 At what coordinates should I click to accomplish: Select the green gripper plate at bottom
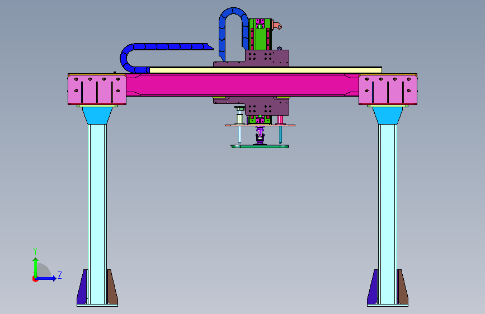click(x=260, y=146)
